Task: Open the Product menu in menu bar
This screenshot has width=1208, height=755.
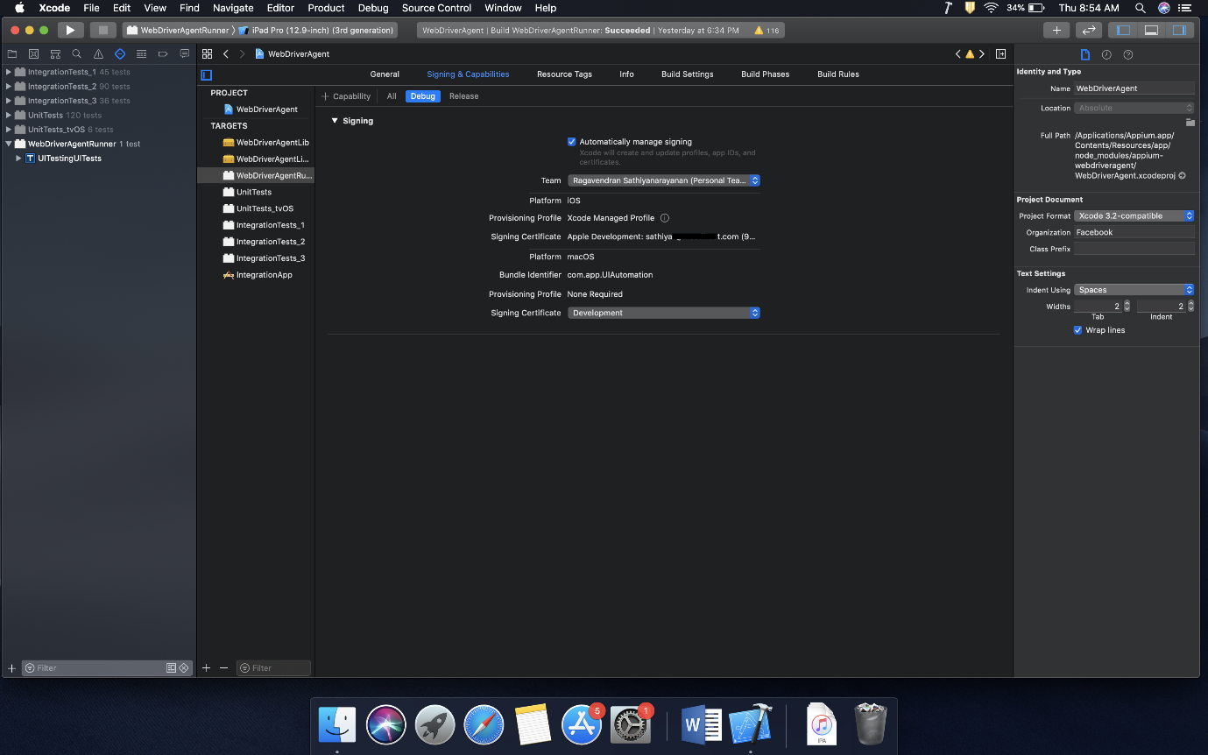Action: [326, 8]
